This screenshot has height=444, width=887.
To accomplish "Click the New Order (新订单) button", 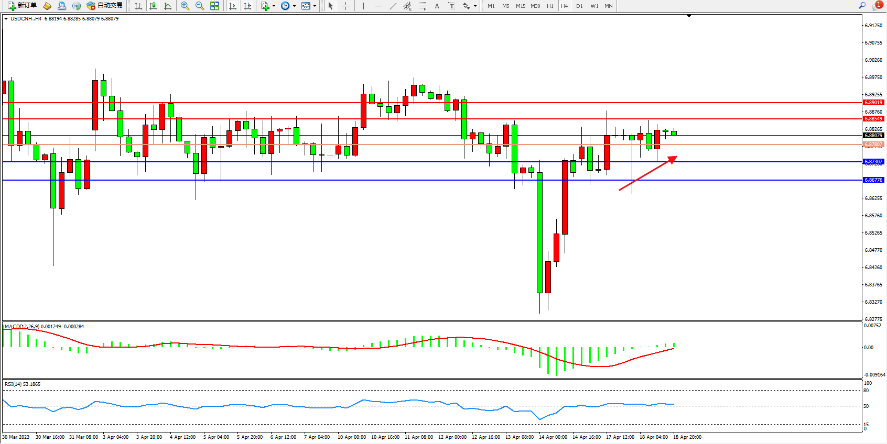I will (22, 6).
